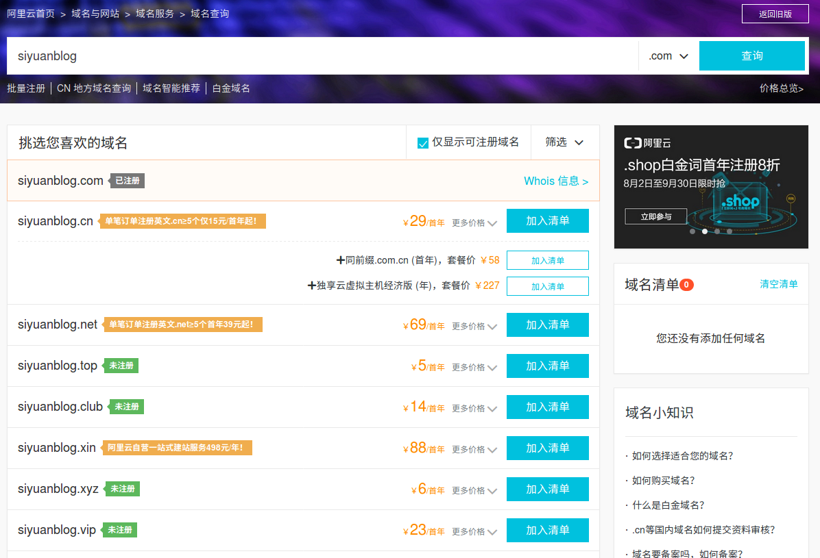Click the 查询 search button
This screenshot has height=558, width=820.
coord(751,56)
